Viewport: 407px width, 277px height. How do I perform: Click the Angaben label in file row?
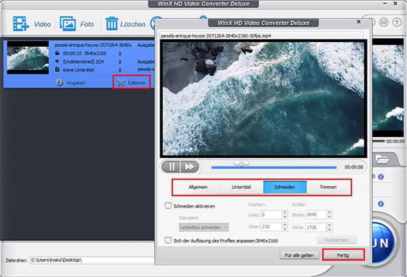pyautogui.click(x=76, y=83)
